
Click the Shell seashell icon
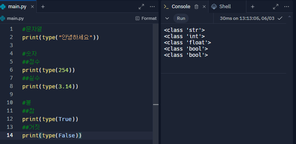pos(214,7)
